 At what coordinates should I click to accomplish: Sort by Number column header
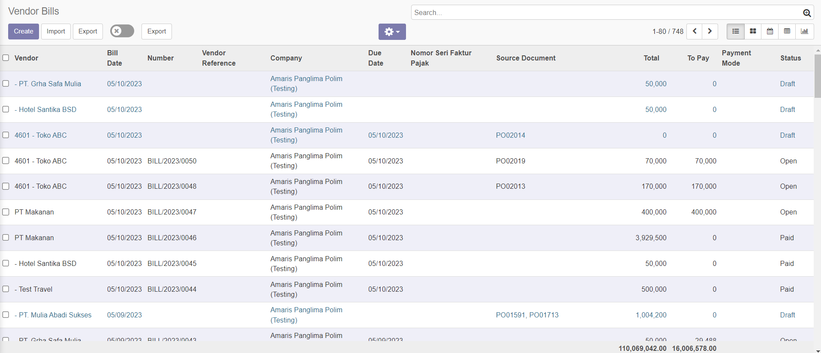click(160, 58)
